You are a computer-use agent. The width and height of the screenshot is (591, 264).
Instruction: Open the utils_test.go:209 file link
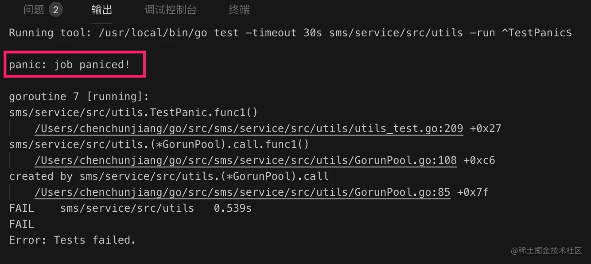[249, 128]
